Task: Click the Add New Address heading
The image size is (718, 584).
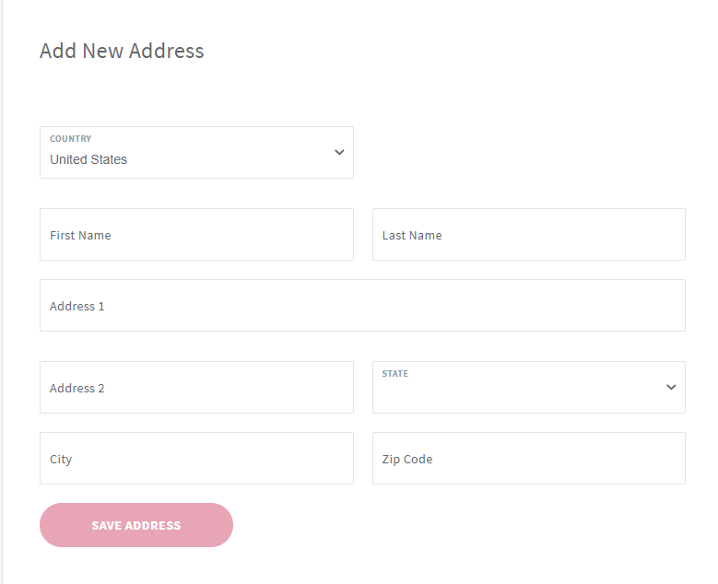Action: (x=122, y=51)
